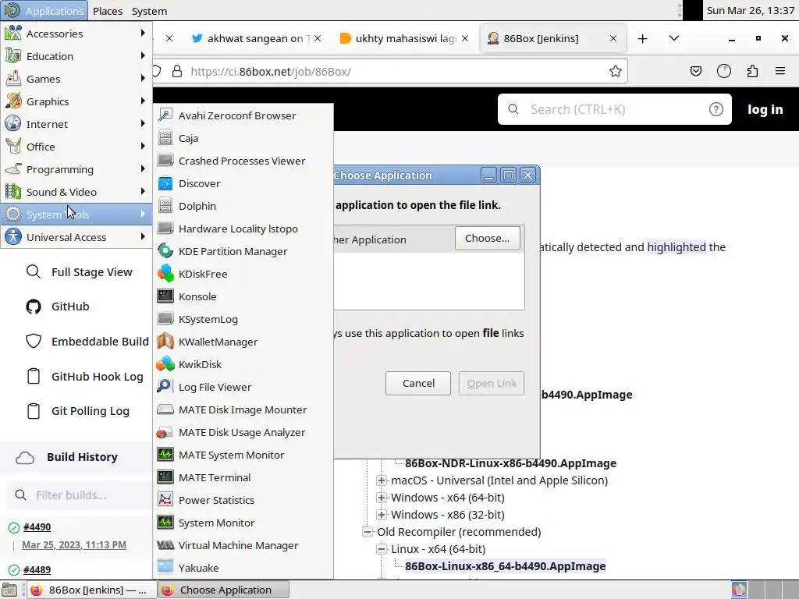Open GitHub link in Jenkins sidebar
The height and width of the screenshot is (599, 799).
(69, 307)
